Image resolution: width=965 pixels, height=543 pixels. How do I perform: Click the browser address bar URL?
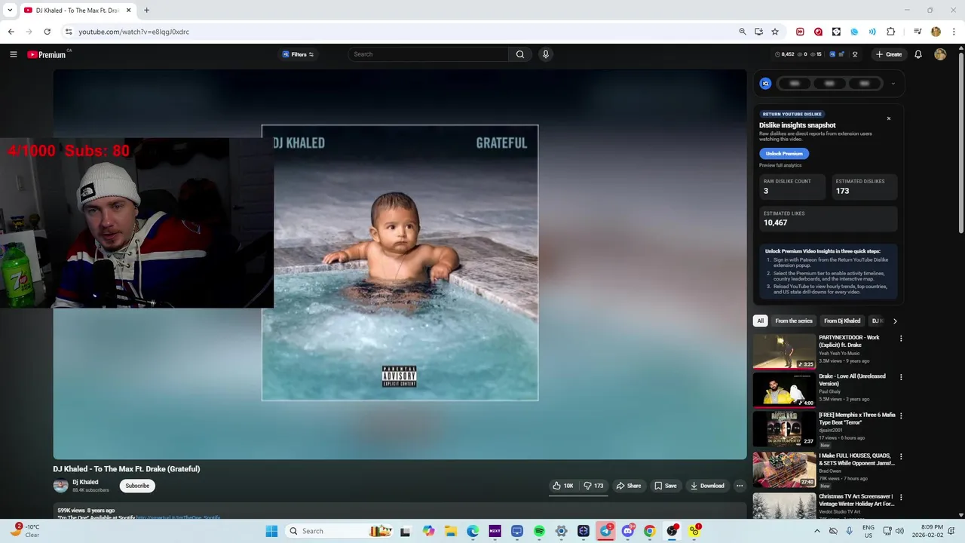(133, 32)
